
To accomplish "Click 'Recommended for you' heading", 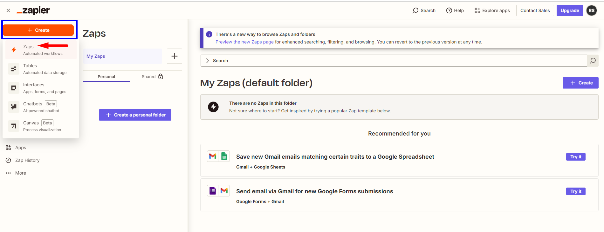I will tap(399, 134).
